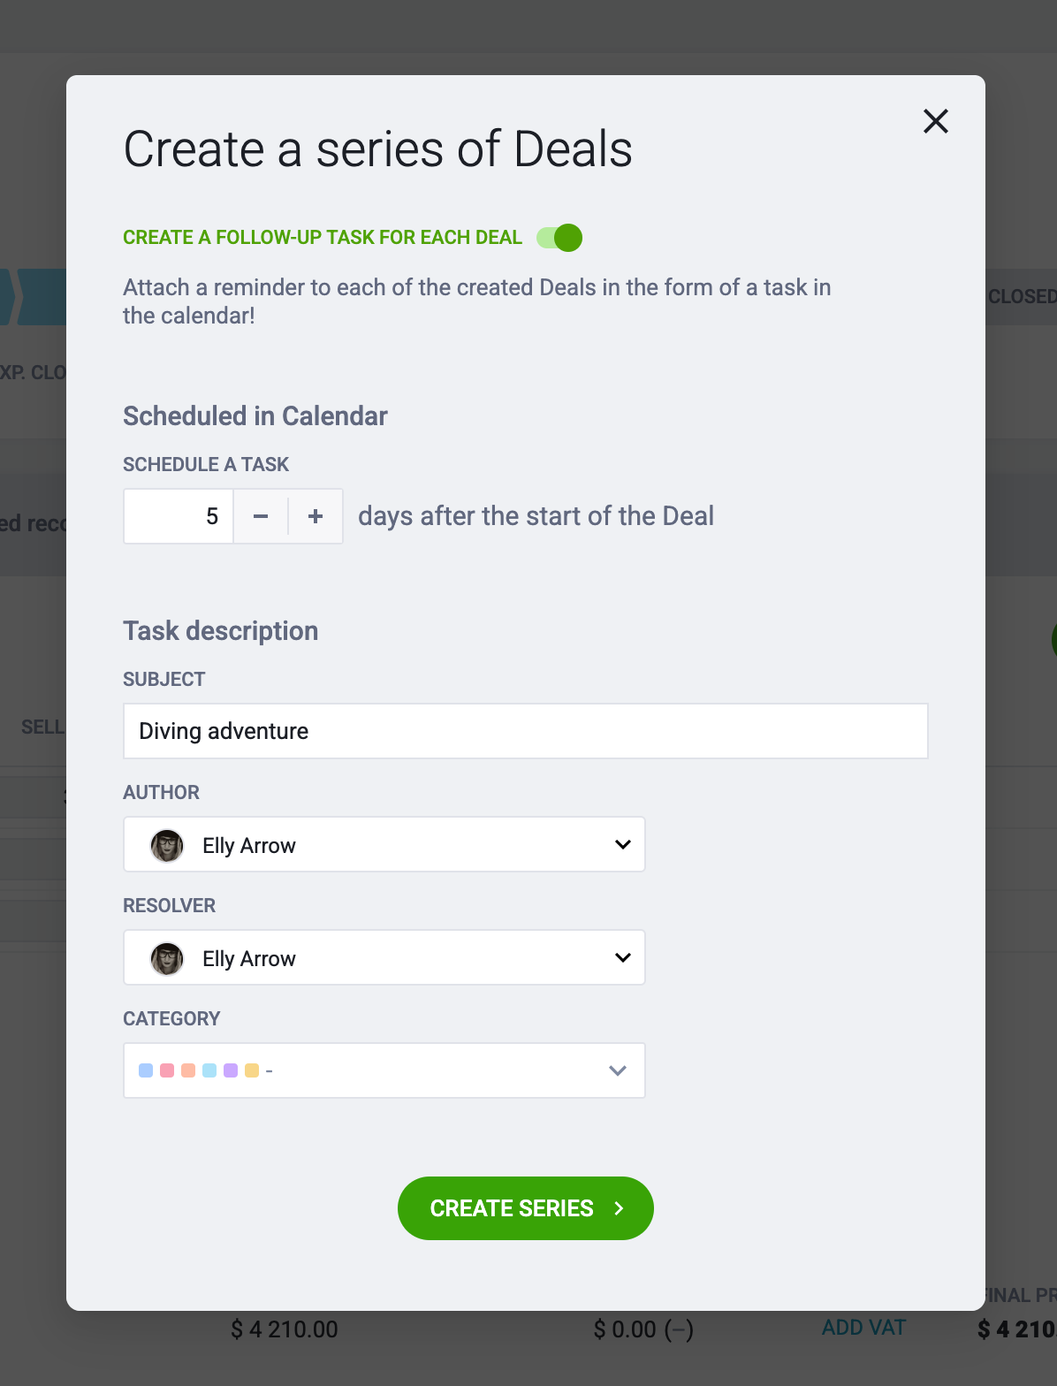Click the Category dropdown chevron arrow
Image resolution: width=1057 pixels, height=1386 pixels.
pyautogui.click(x=618, y=1070)
